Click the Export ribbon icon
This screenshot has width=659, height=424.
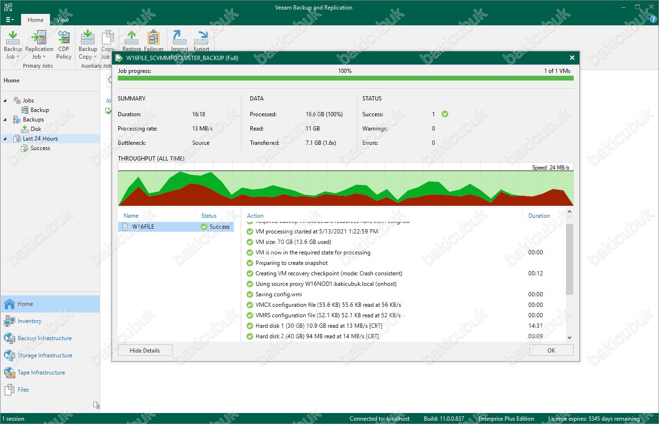point(202,37)
